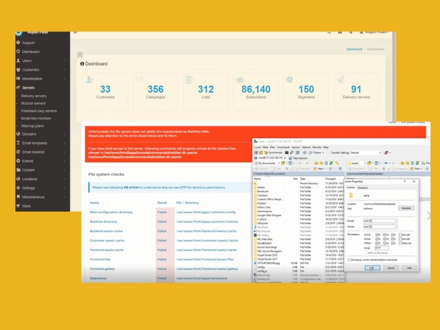Click New in the local panel toolbar
440x330 pixels.
[x=319, y=169]
